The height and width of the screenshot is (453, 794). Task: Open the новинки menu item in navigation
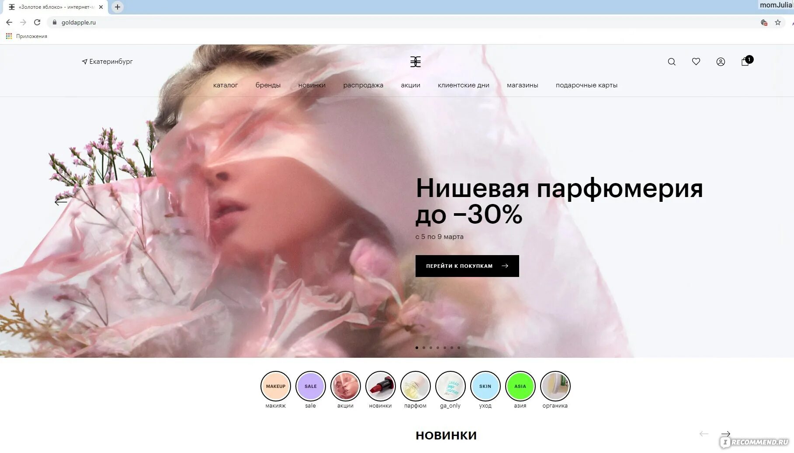[312, 85]
